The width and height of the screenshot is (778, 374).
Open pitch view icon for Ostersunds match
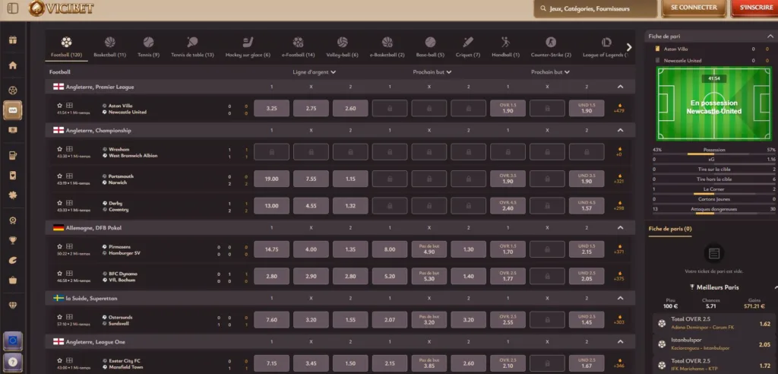pos(69,317)
